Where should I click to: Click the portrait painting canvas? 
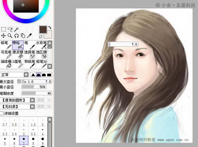pos(134,76)
